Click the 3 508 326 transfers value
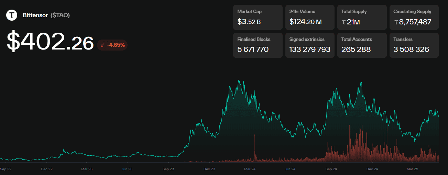448x175 pixels. 411,50
